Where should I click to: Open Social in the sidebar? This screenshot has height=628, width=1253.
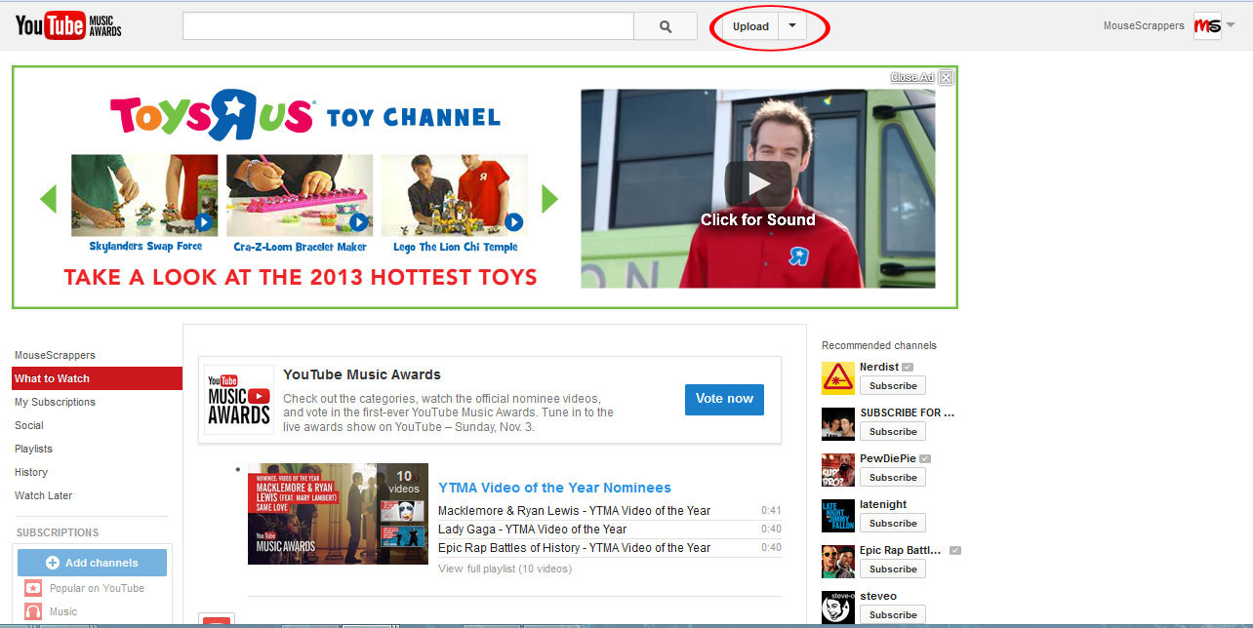tap(29, 425)
